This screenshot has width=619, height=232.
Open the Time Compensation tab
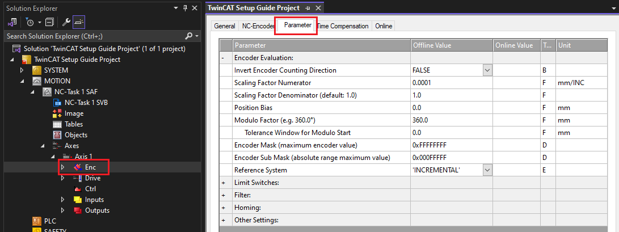(343, 26)
